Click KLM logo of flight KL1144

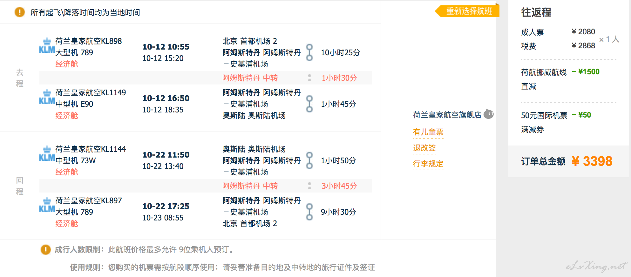pos(47,154)
